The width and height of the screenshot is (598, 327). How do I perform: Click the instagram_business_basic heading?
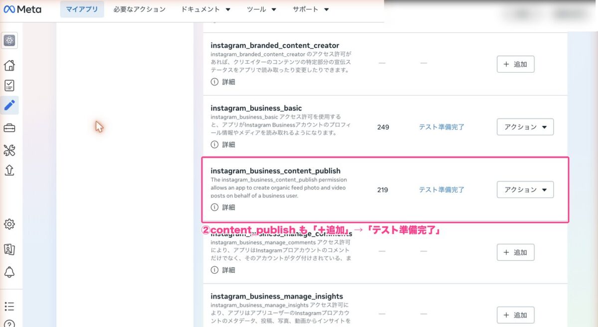click(256, 108)
